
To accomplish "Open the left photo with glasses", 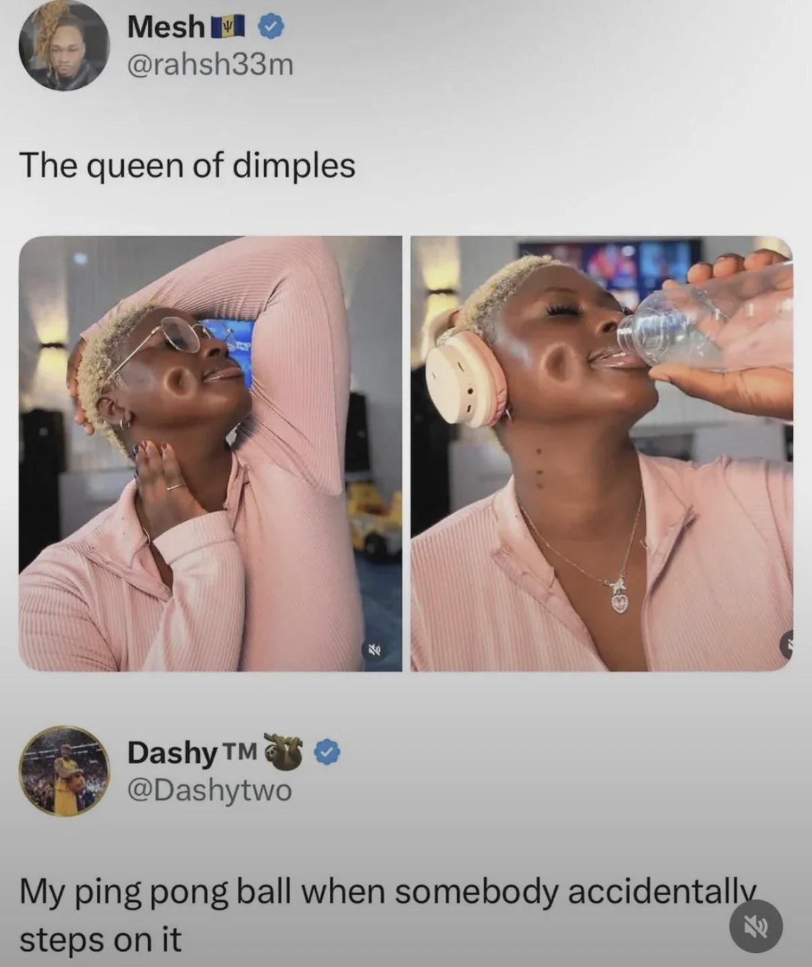I will coord(210,453).
